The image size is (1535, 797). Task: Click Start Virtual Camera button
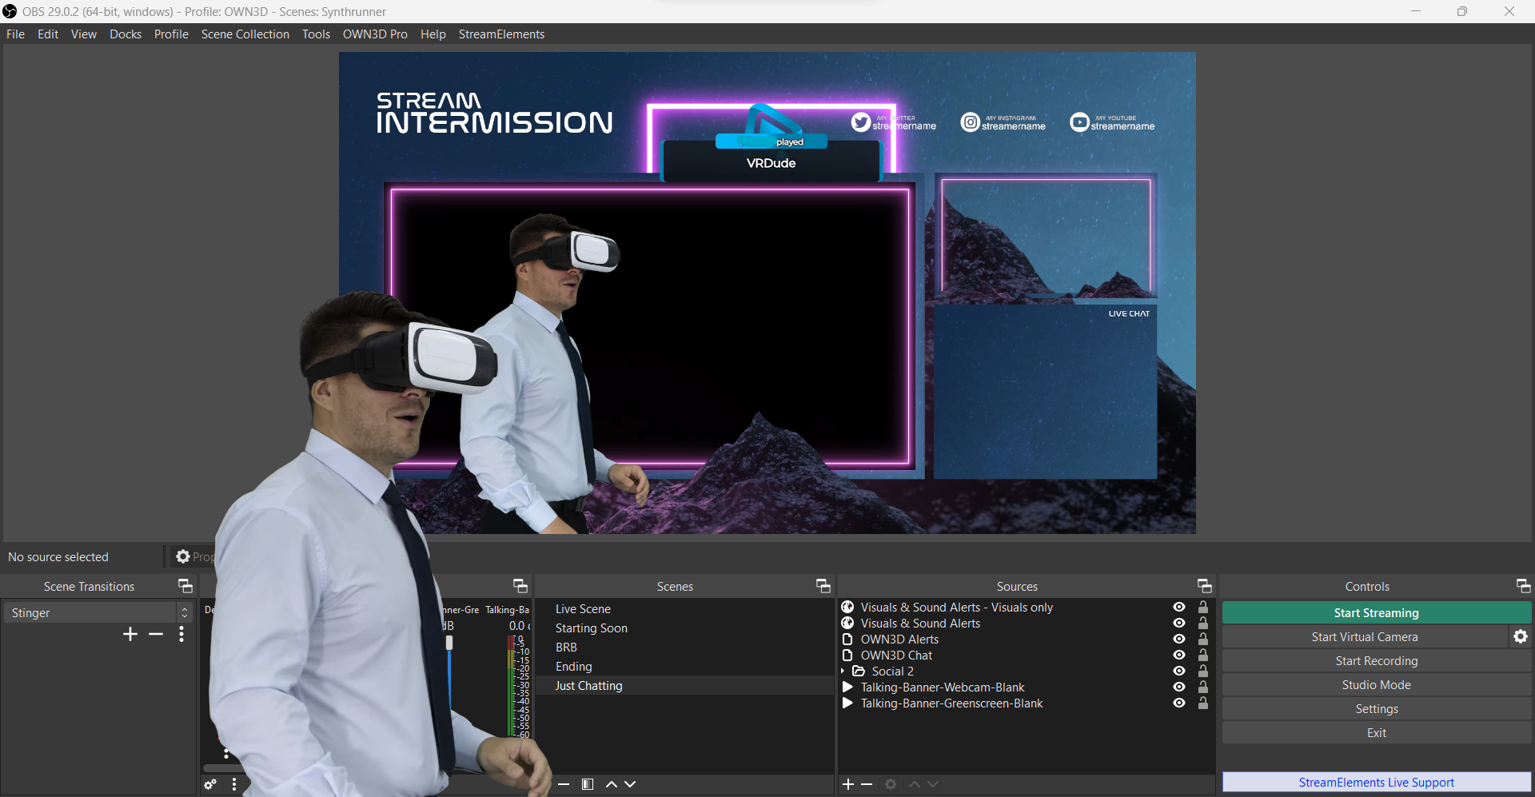click(1364, 636)
